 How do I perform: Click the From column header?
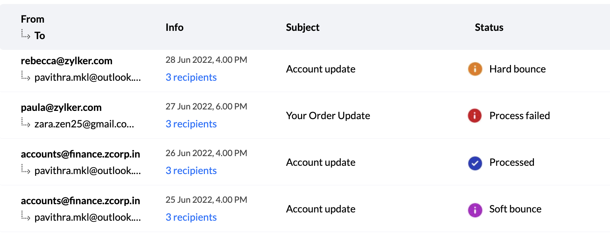[33, 19]
